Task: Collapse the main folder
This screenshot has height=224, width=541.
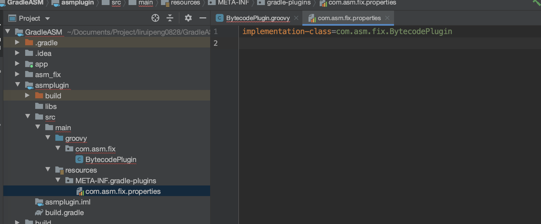Action: tap(38, 127)
